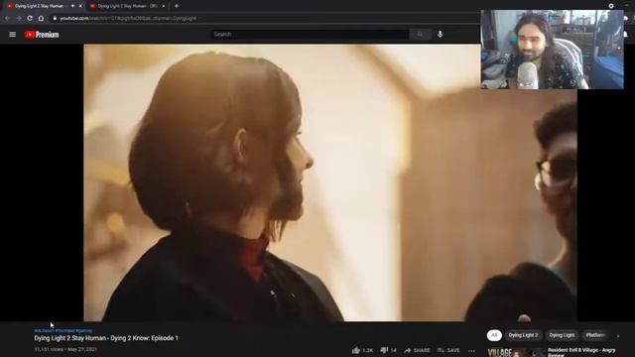Open a new browser tab with plus

point(177,6)
